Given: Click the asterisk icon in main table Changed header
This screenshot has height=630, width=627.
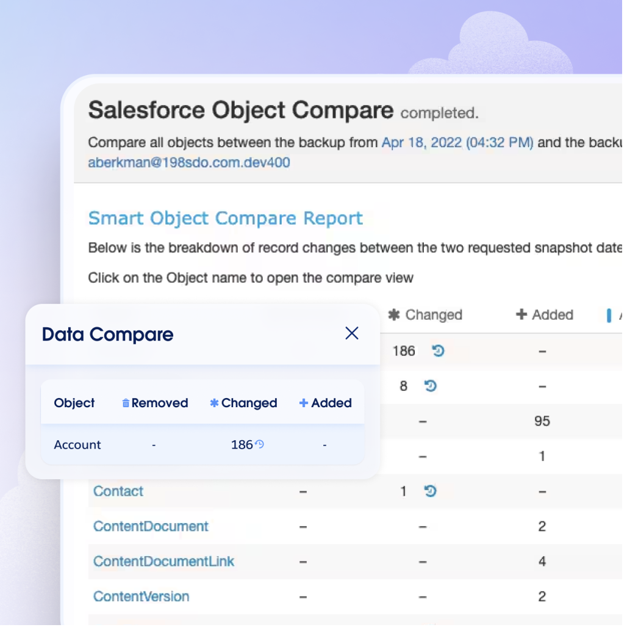Looking at the screenshot, I should 394,315.
